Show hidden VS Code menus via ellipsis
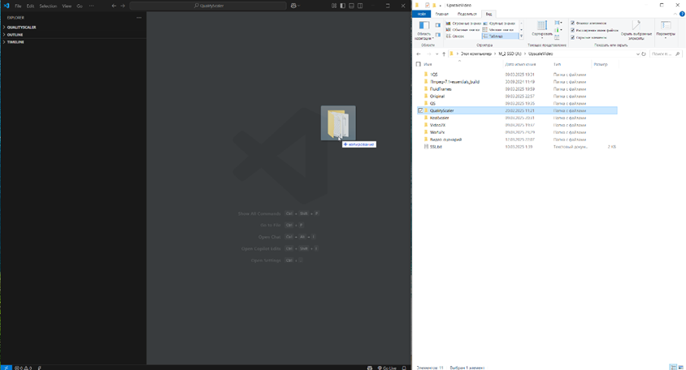The height and width of the screenshot is (370, 686). [91, 6]
